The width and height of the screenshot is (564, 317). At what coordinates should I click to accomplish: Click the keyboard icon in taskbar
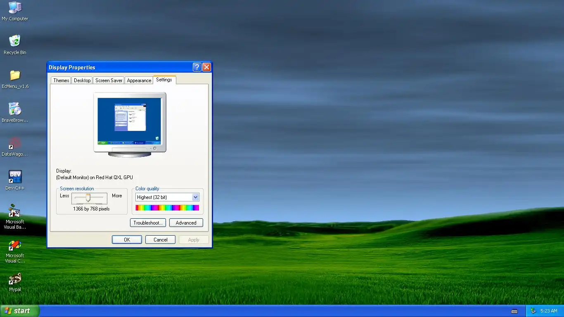514,311
